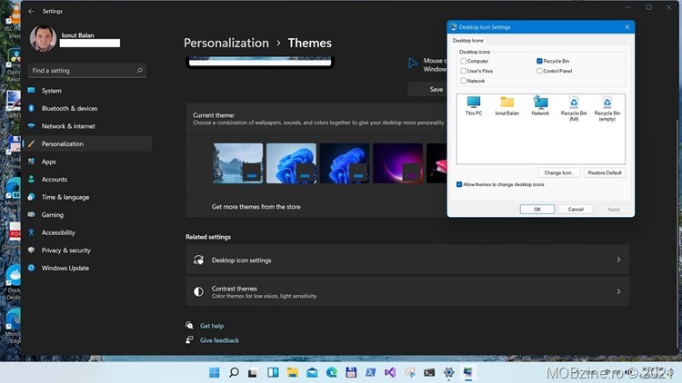682x383 pixels.
Task: Launch Visual Studio from the taskbar
Action: point(390,372)
